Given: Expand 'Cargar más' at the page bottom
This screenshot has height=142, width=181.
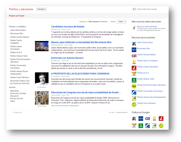Looking at the screenshot, I should coord(18,112).
